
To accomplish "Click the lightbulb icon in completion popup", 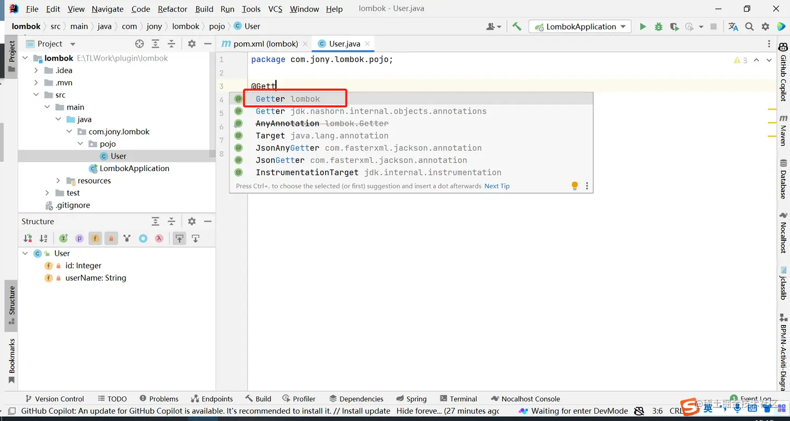I will tap(575, 186).
